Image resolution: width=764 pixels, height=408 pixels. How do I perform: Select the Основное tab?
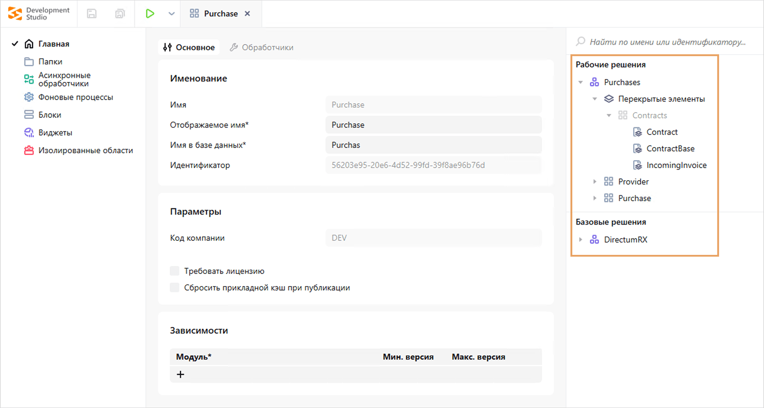(189, 48)
